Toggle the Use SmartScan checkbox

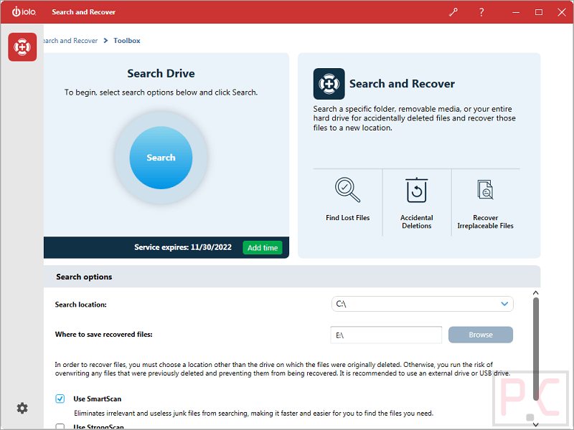click(60, 398)
